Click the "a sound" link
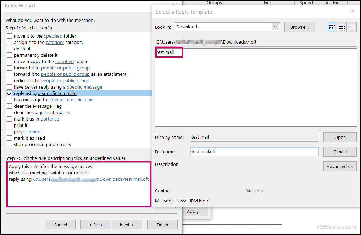The height and width of the screenshot is (235, 361). click(x=32, y=132)
